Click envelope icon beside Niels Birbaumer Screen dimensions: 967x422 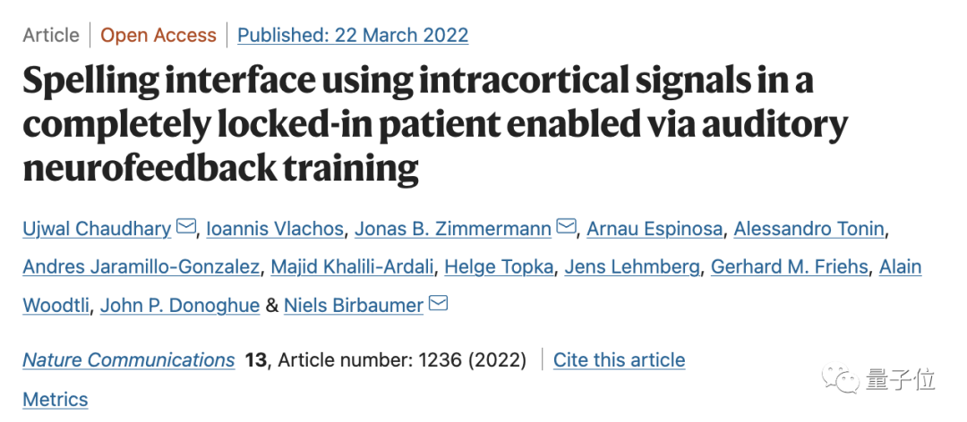pyautogui.click(x=438, y=305)
